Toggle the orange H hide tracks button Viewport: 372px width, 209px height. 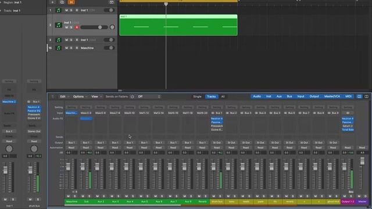71,2
